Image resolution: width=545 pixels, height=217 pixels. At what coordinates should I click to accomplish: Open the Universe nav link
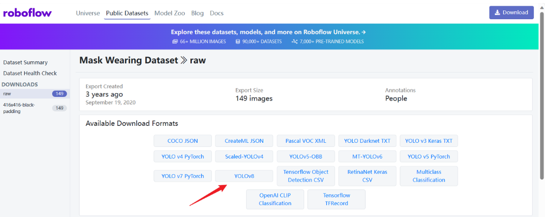click(87, 13)
